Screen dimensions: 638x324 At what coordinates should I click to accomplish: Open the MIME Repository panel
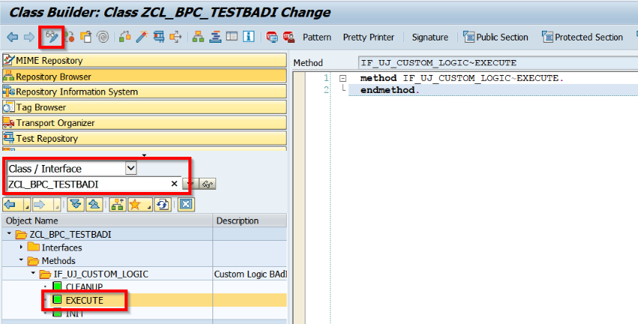pyautogui.click(x=144, y=61)
